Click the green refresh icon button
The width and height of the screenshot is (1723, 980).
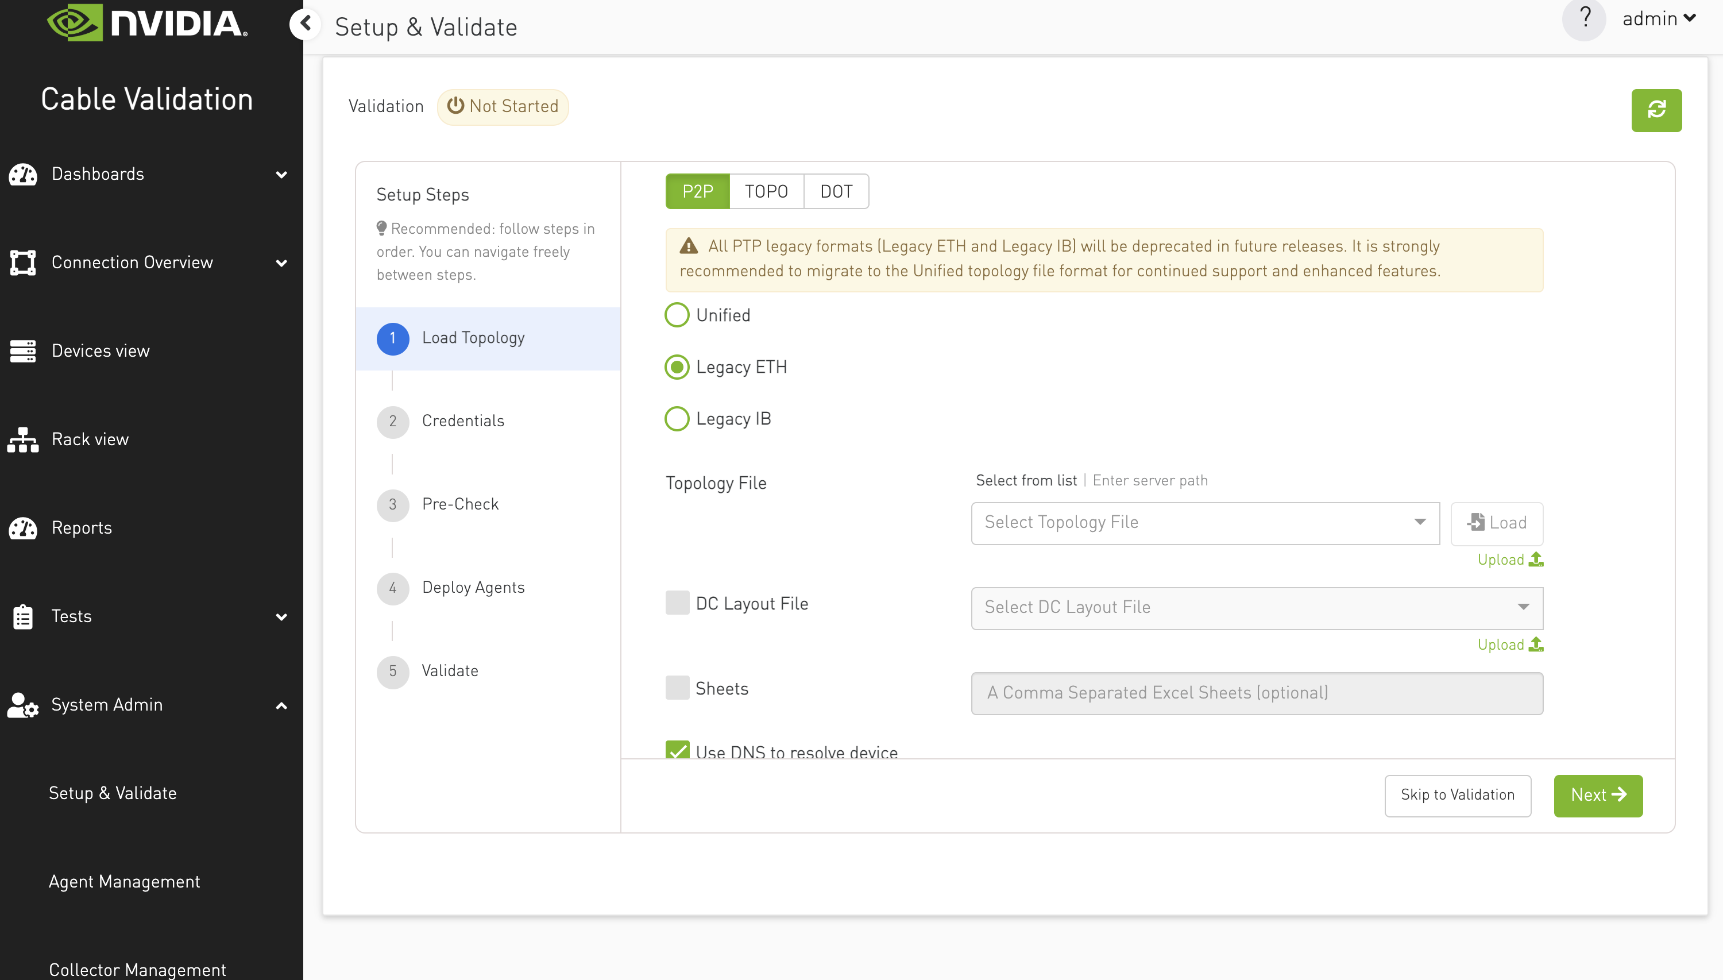[x=1656, y=110]
